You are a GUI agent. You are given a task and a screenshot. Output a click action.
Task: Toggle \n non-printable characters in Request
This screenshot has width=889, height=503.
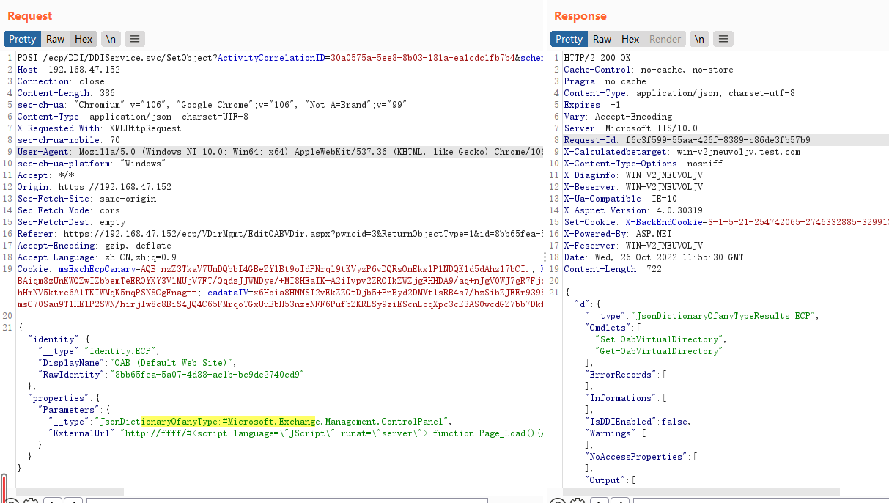coord(111,39)
